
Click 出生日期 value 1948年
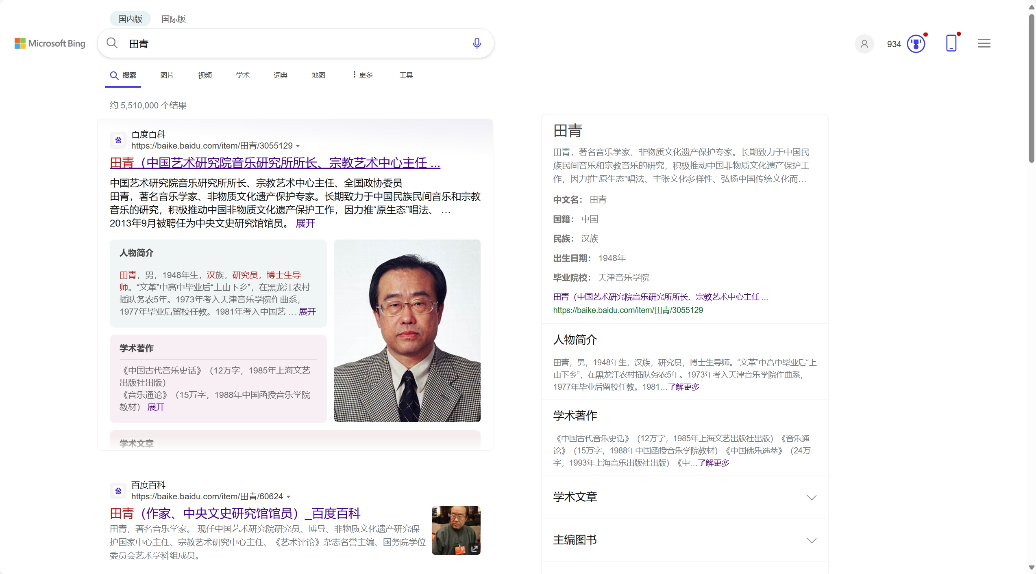[612, 258]
